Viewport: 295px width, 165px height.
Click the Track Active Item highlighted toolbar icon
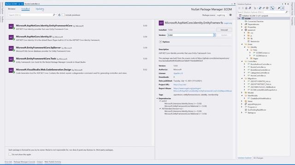coord(272,8)
